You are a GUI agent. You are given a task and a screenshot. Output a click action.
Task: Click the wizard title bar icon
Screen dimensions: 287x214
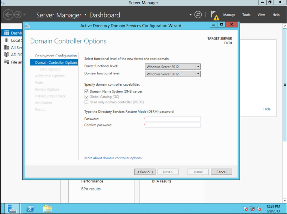point(28,25)
